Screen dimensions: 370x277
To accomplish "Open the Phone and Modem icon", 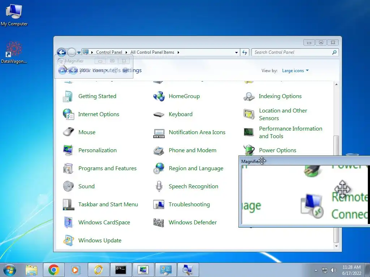I will tap(159, 150).
